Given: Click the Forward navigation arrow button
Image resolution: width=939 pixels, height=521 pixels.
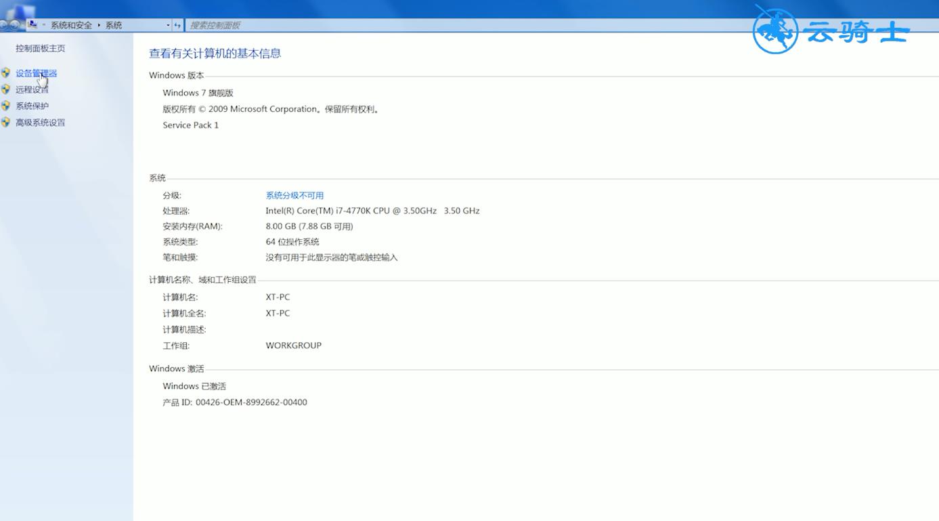Looking at the screenshot, I should click(14, 24).
